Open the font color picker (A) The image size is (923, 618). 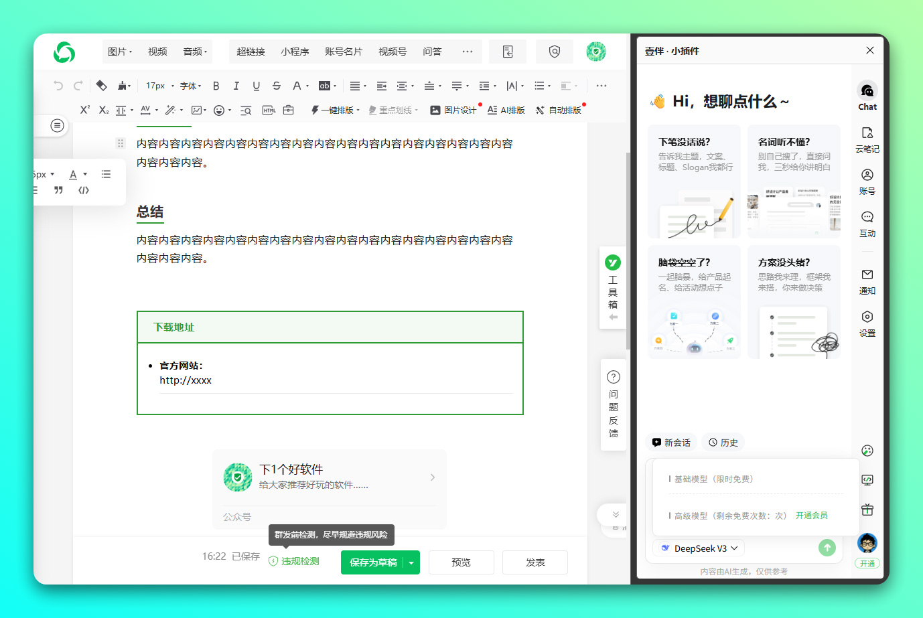tap(297, 86)
